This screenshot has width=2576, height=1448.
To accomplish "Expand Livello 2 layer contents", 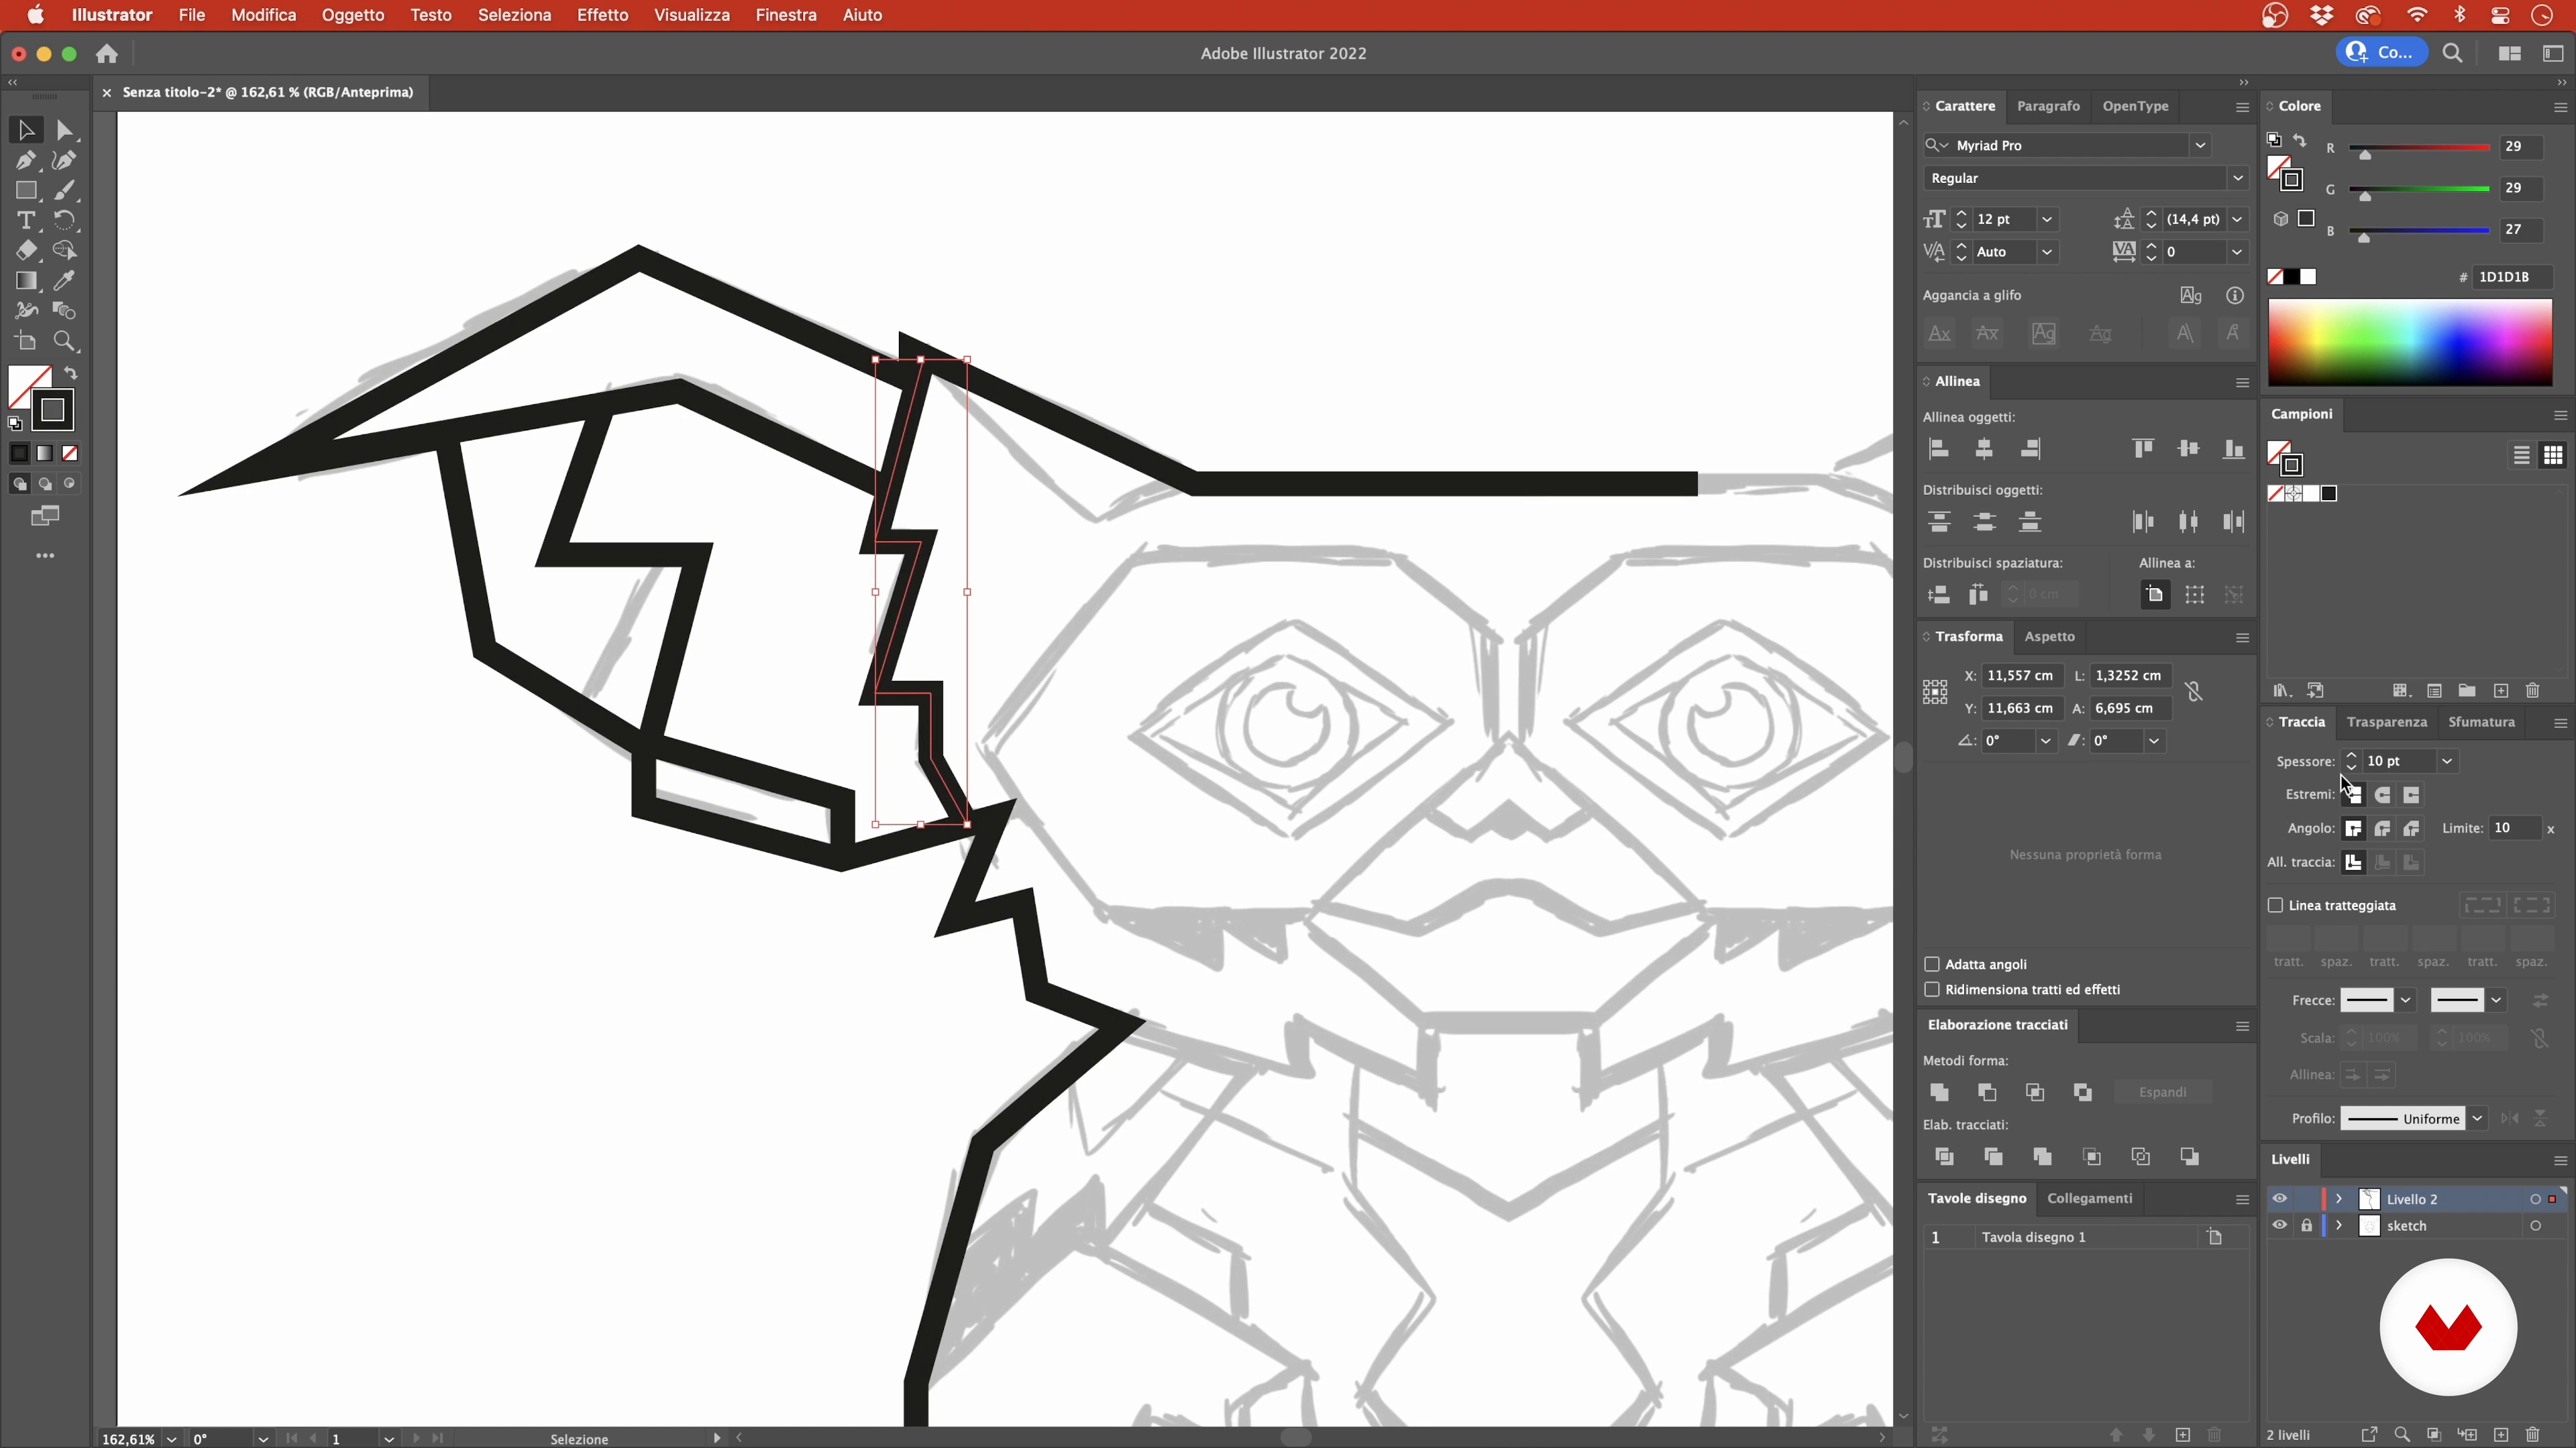I will click(2339, 1199).
